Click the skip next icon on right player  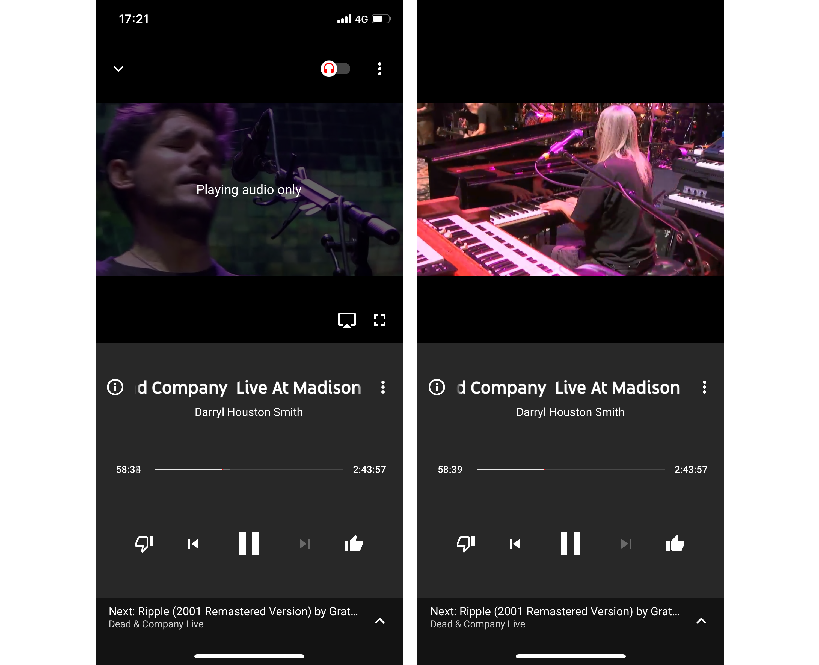click(626, 543)
